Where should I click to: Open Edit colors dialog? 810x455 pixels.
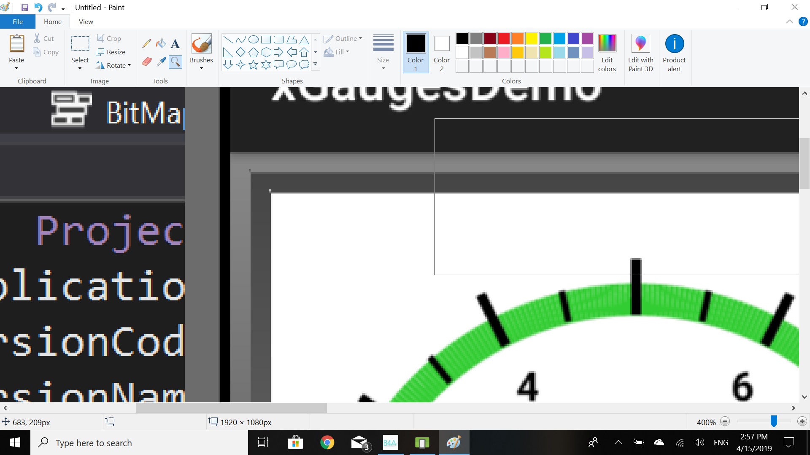click(607, 52)
